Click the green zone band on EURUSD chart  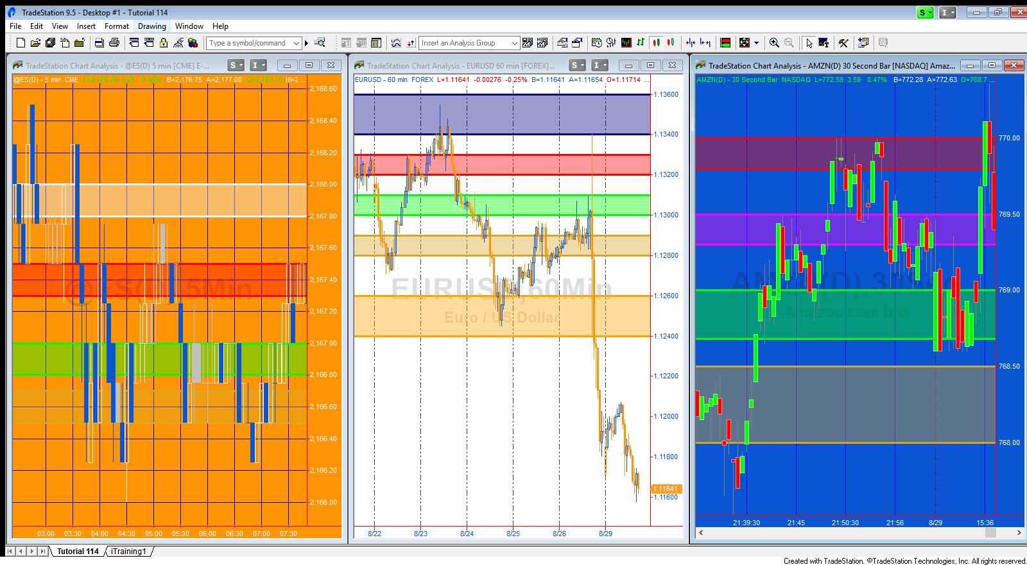502,205
